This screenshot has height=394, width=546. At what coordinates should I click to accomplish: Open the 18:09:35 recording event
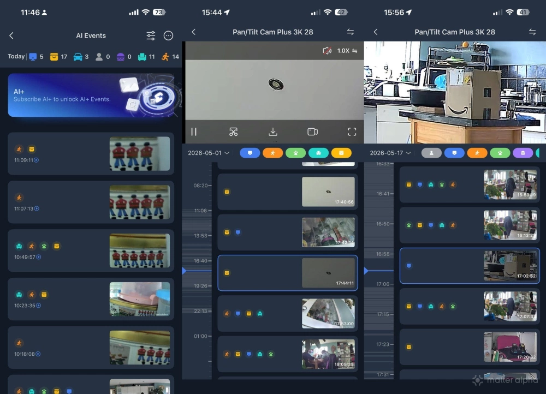pyautogui.click(x=288, y=354)
